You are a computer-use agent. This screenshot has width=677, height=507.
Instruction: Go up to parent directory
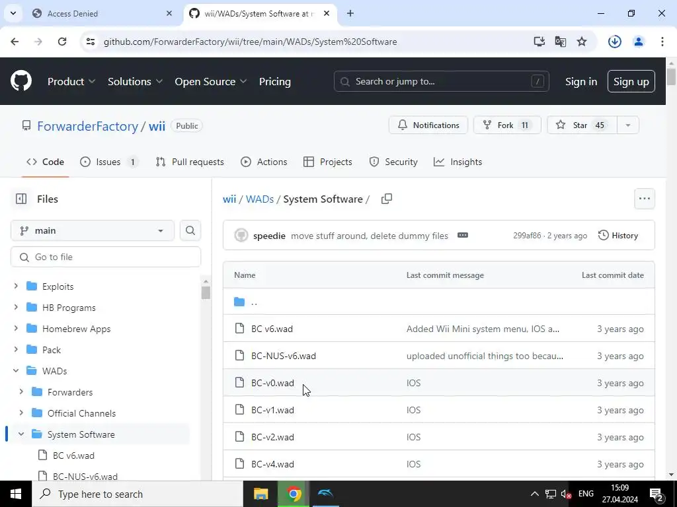254,302
